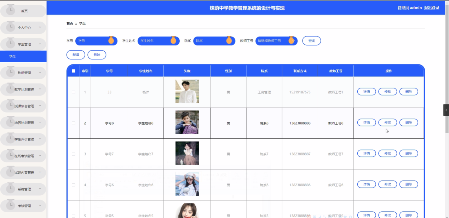Open the collapsed side panel arrow handle
The image size is (449, 218).
coord(446,110)
